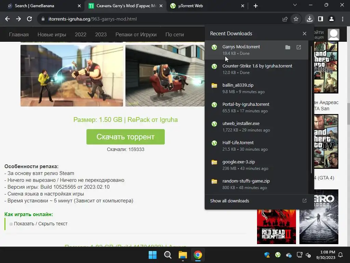Open Windows Start menu

153,255
